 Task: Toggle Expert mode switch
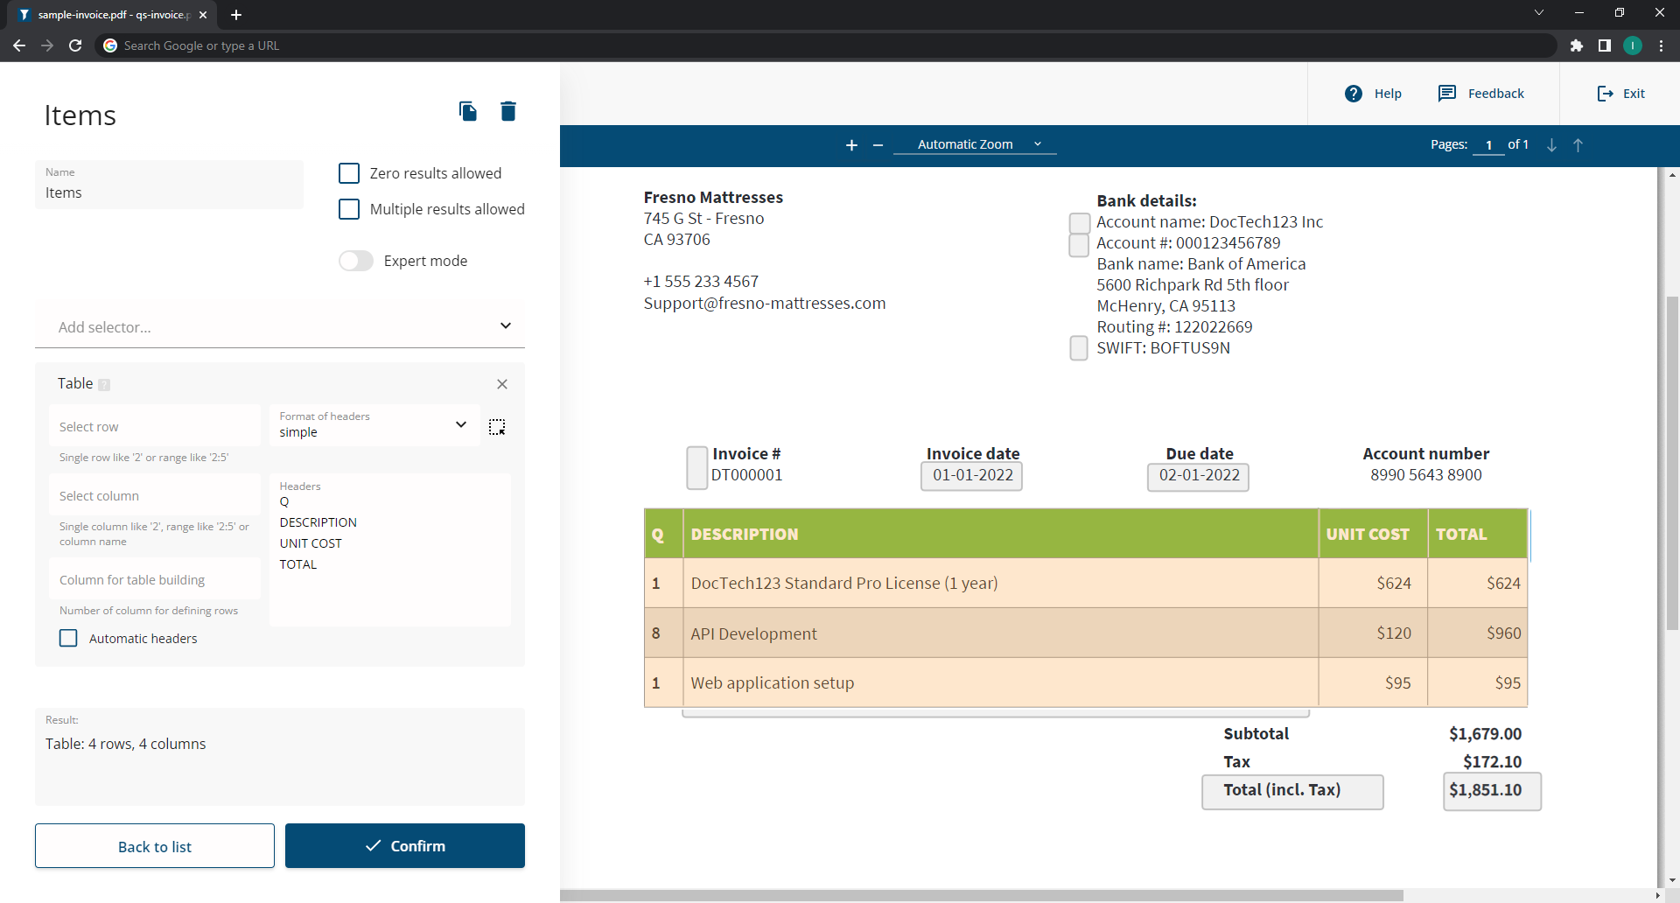[x=356, y=261]
